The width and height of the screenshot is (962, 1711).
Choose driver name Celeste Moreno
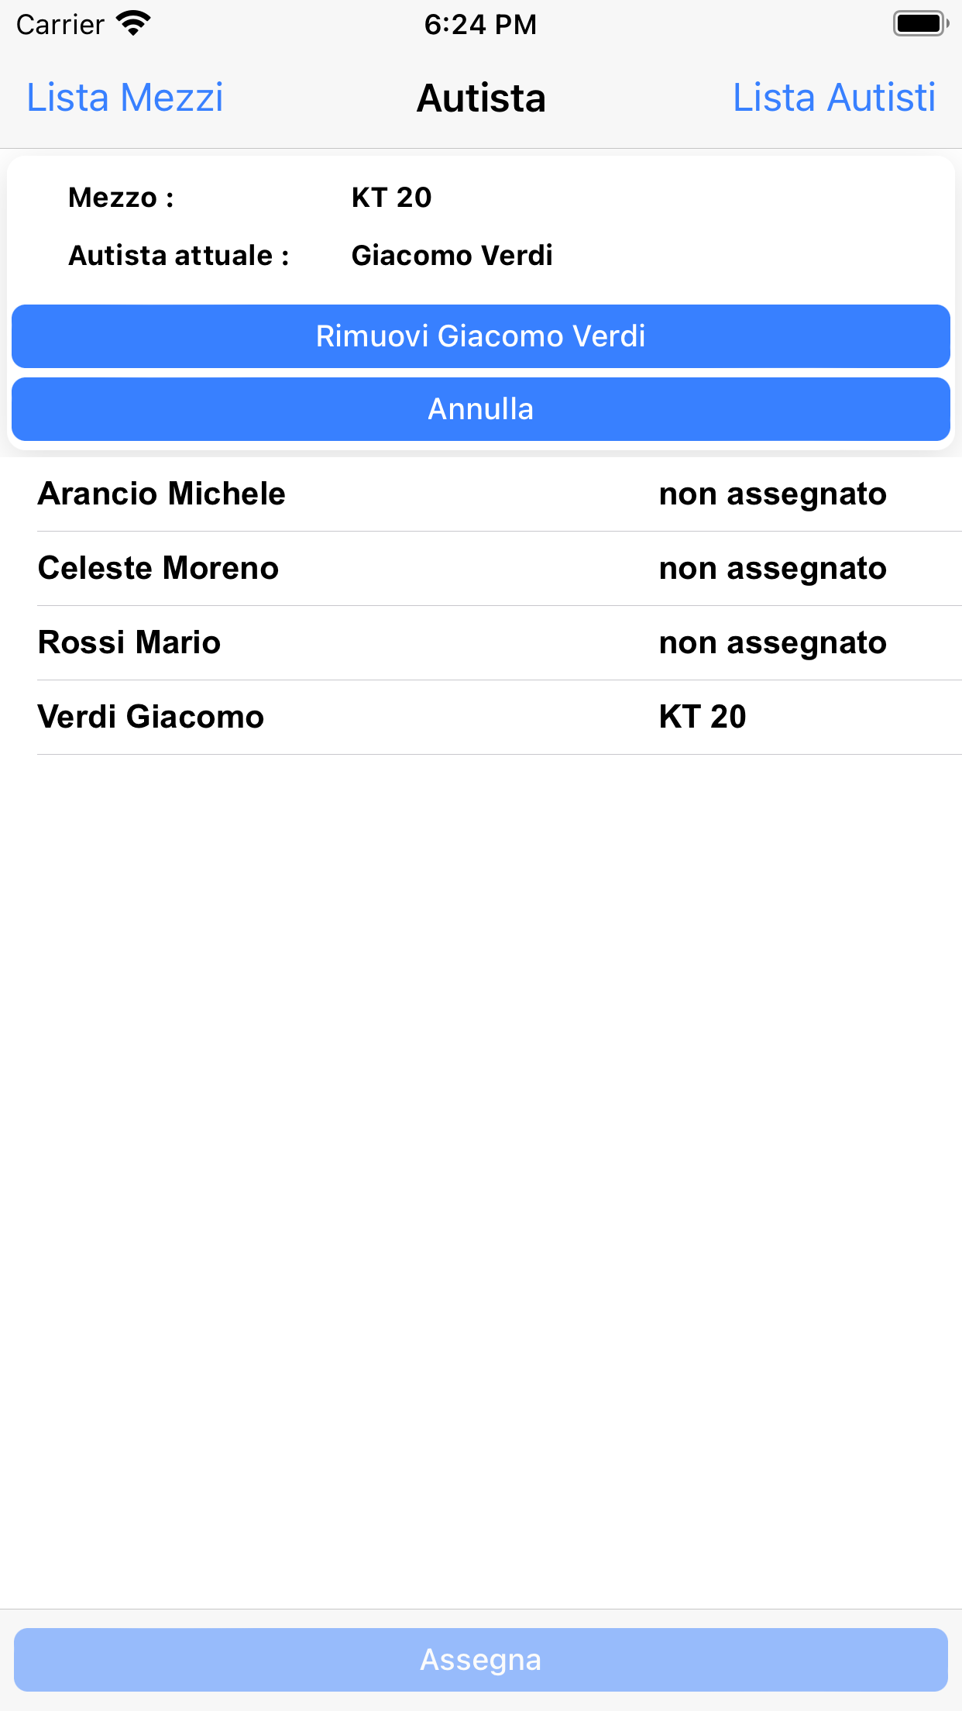tap(158, 568)
